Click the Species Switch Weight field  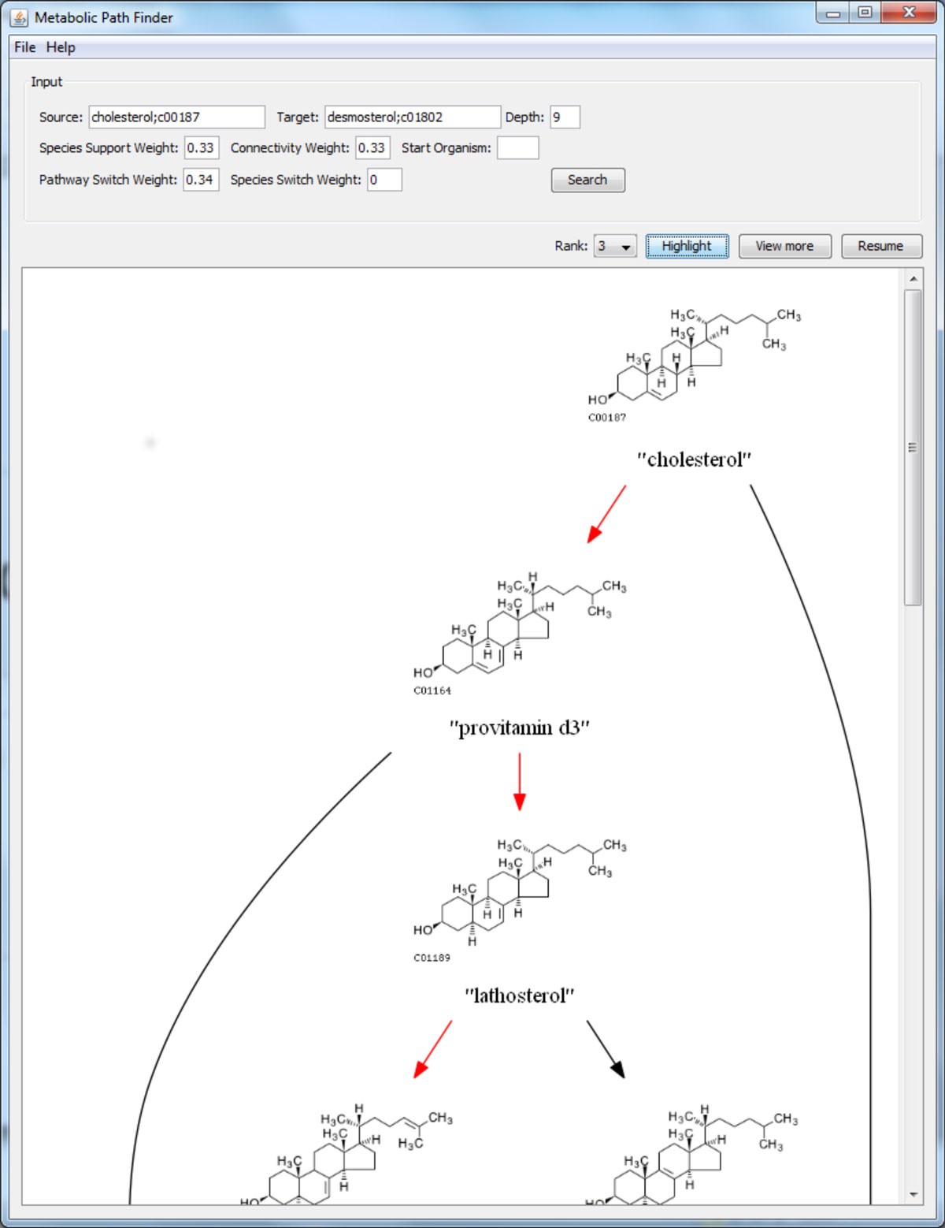(384, 180)
